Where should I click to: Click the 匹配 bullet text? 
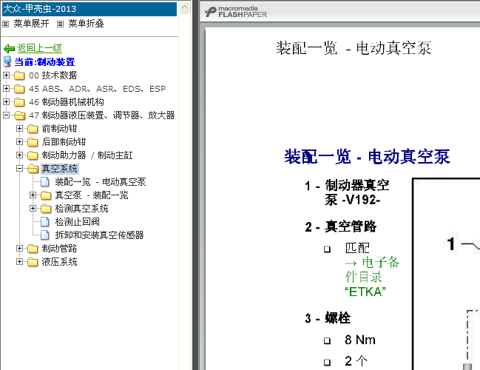pos(357,248)
